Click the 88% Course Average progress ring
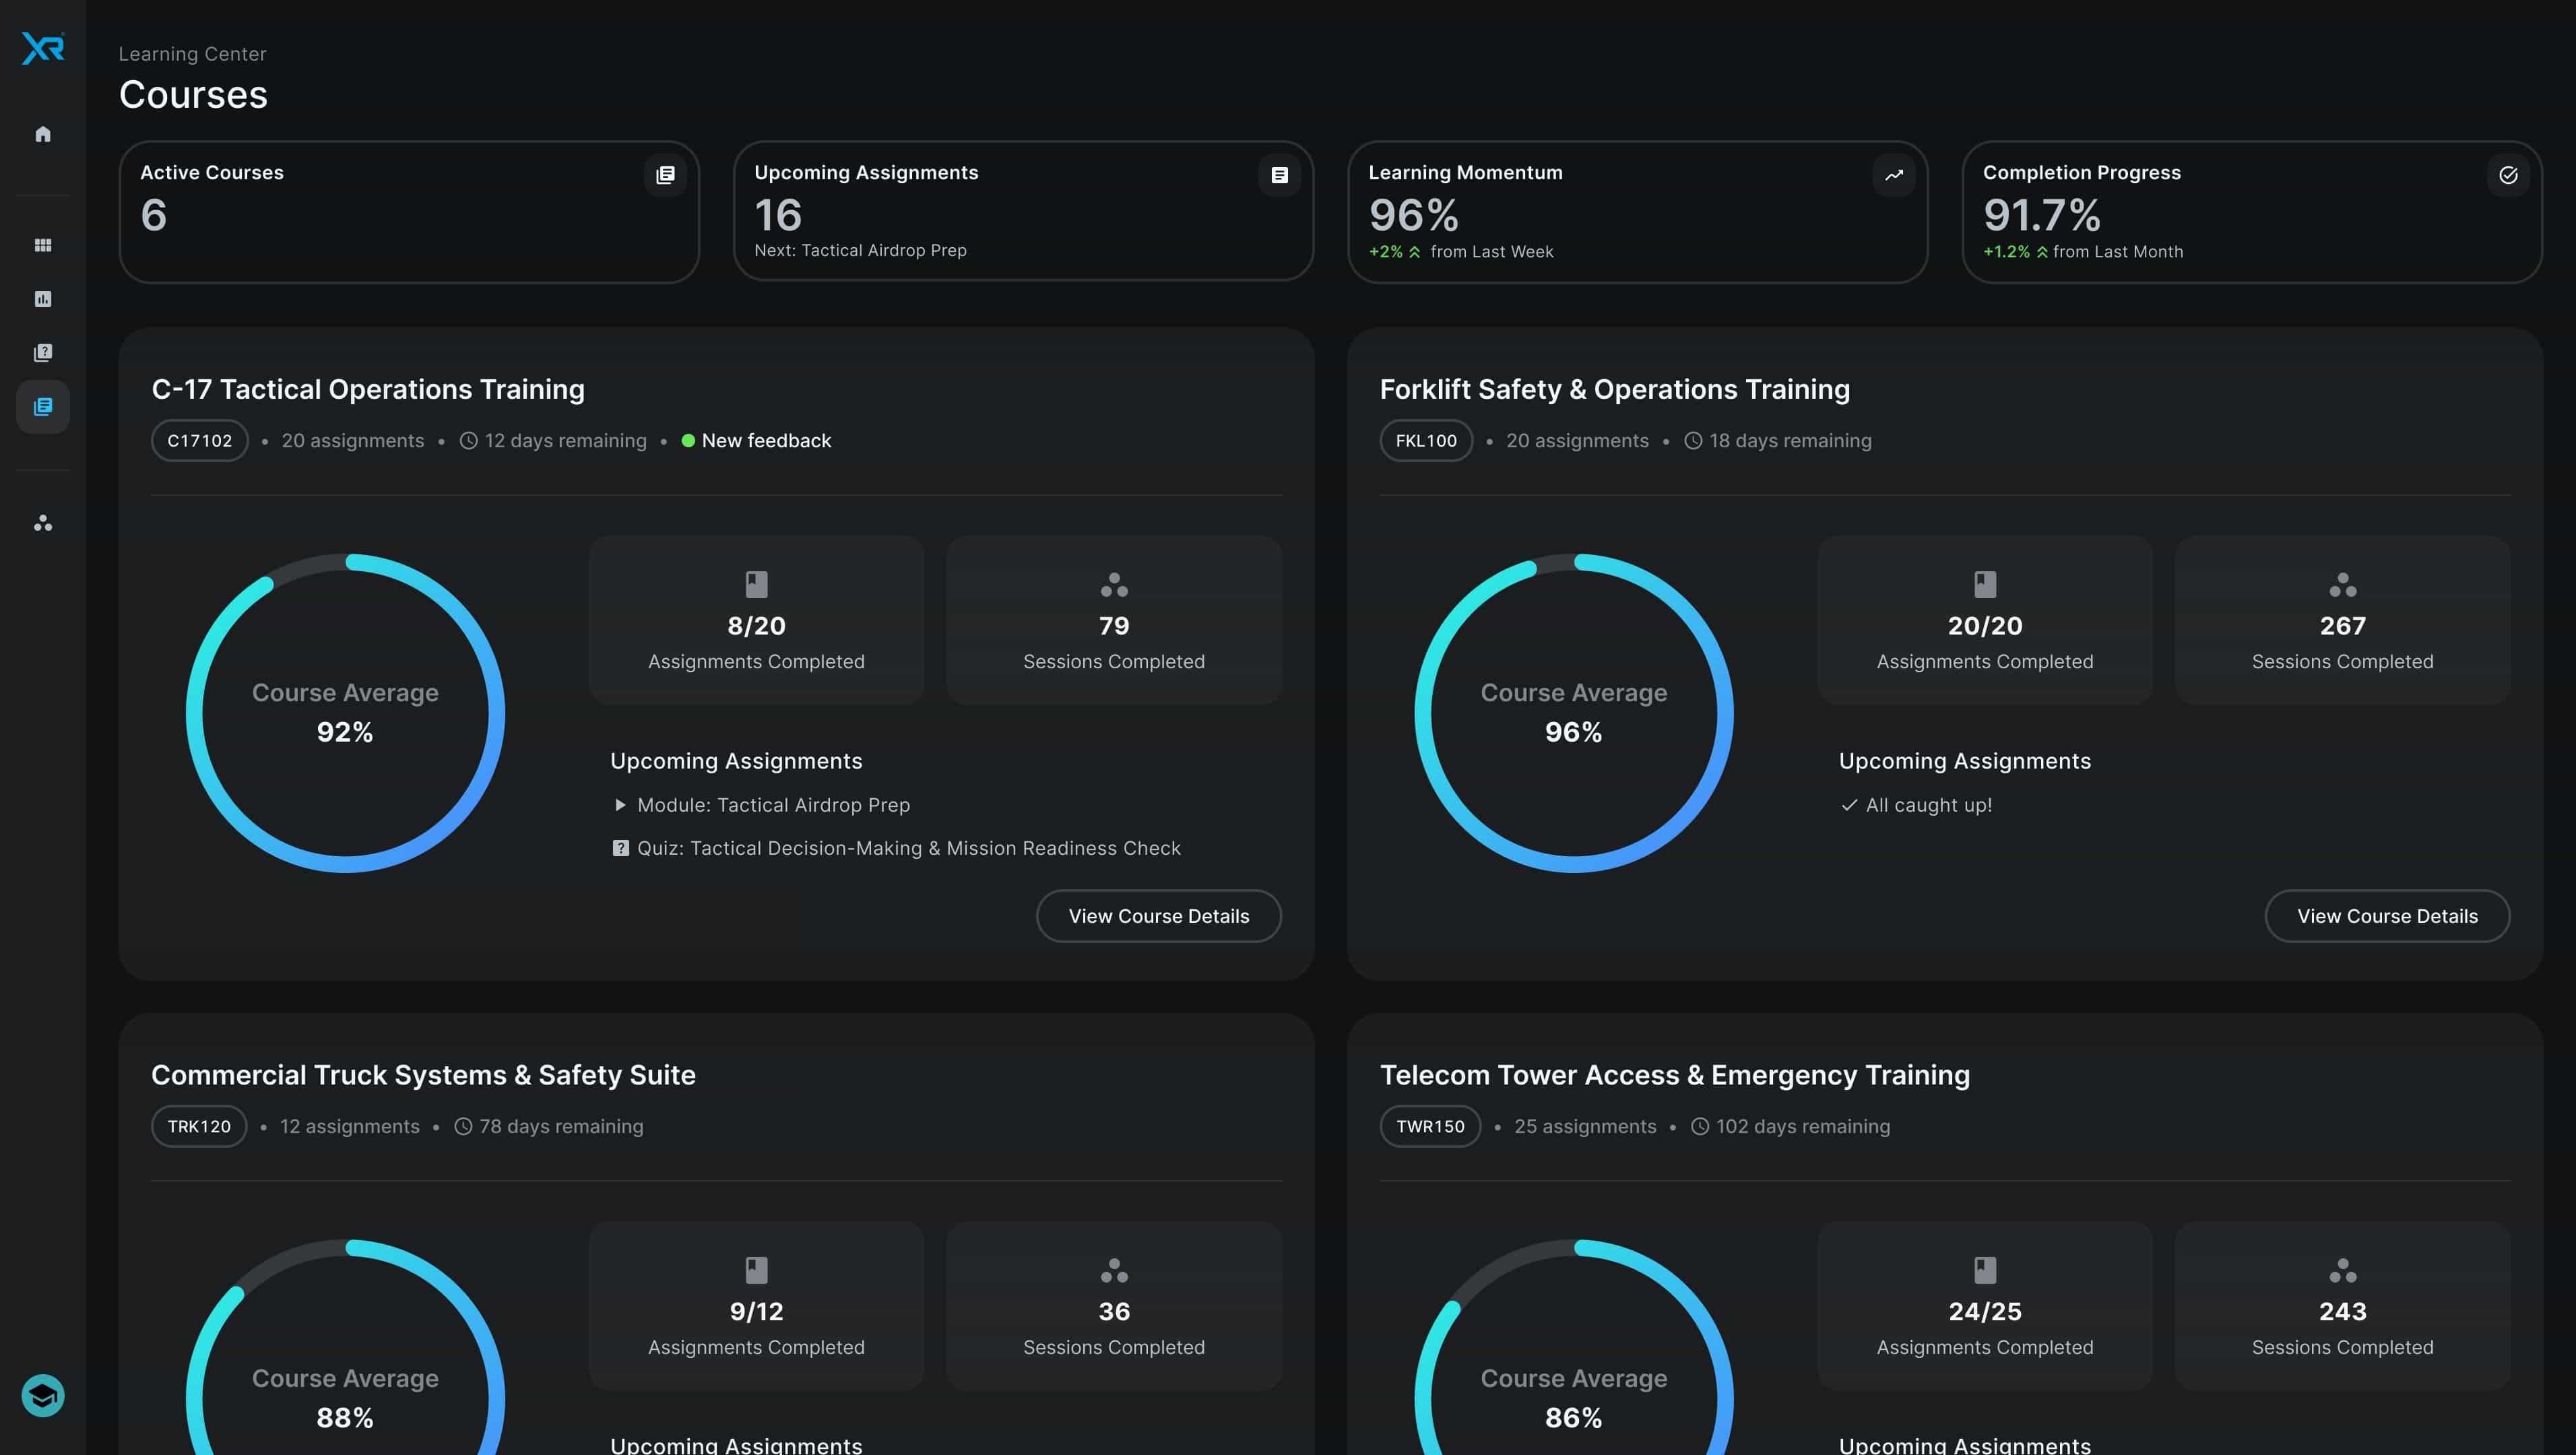 (x=345, y=1347)
